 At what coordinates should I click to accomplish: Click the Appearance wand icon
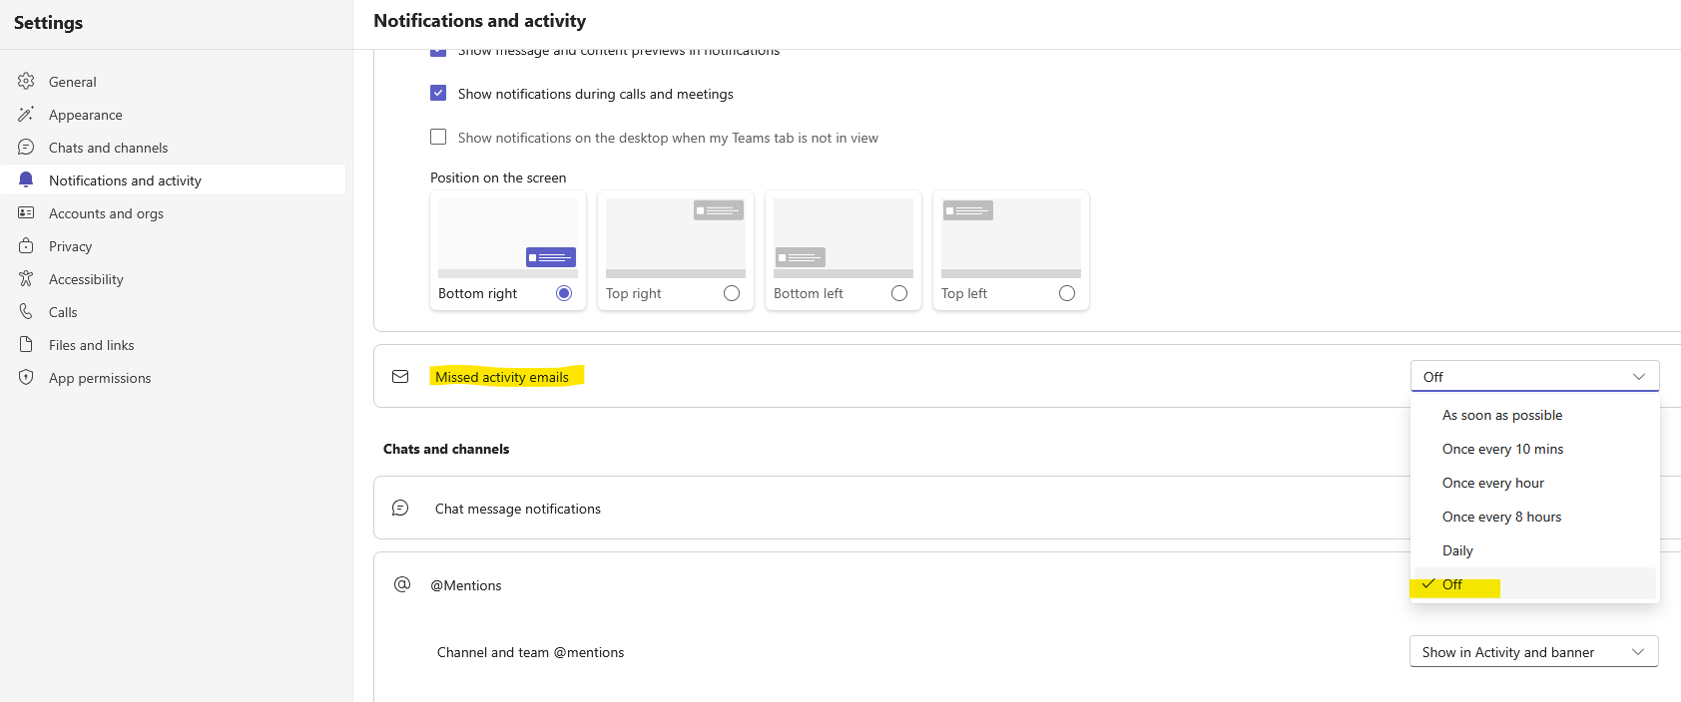(x=26, y=115)
